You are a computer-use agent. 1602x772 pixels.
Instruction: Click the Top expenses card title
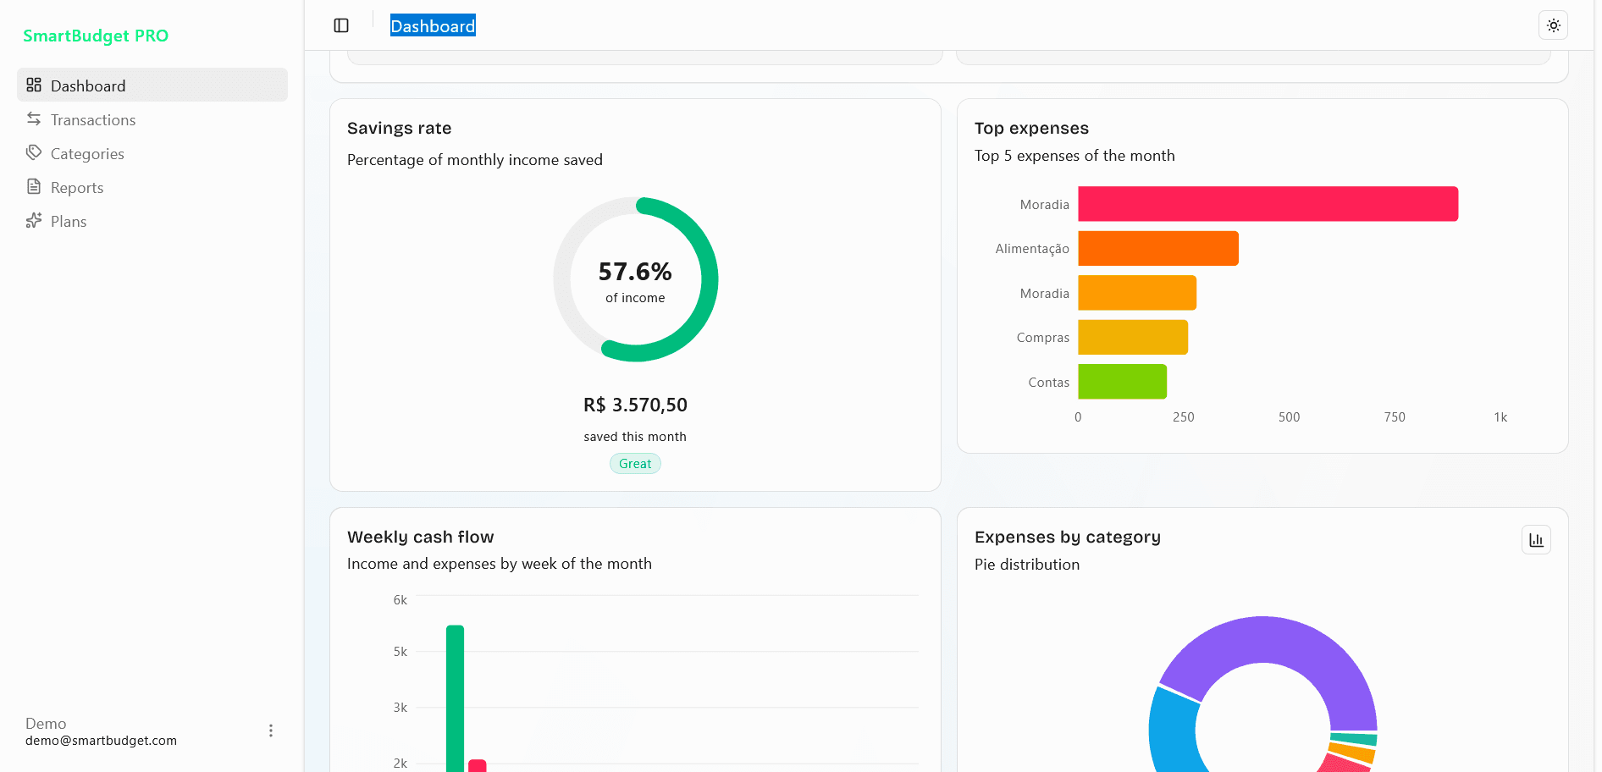[1031, 128]
